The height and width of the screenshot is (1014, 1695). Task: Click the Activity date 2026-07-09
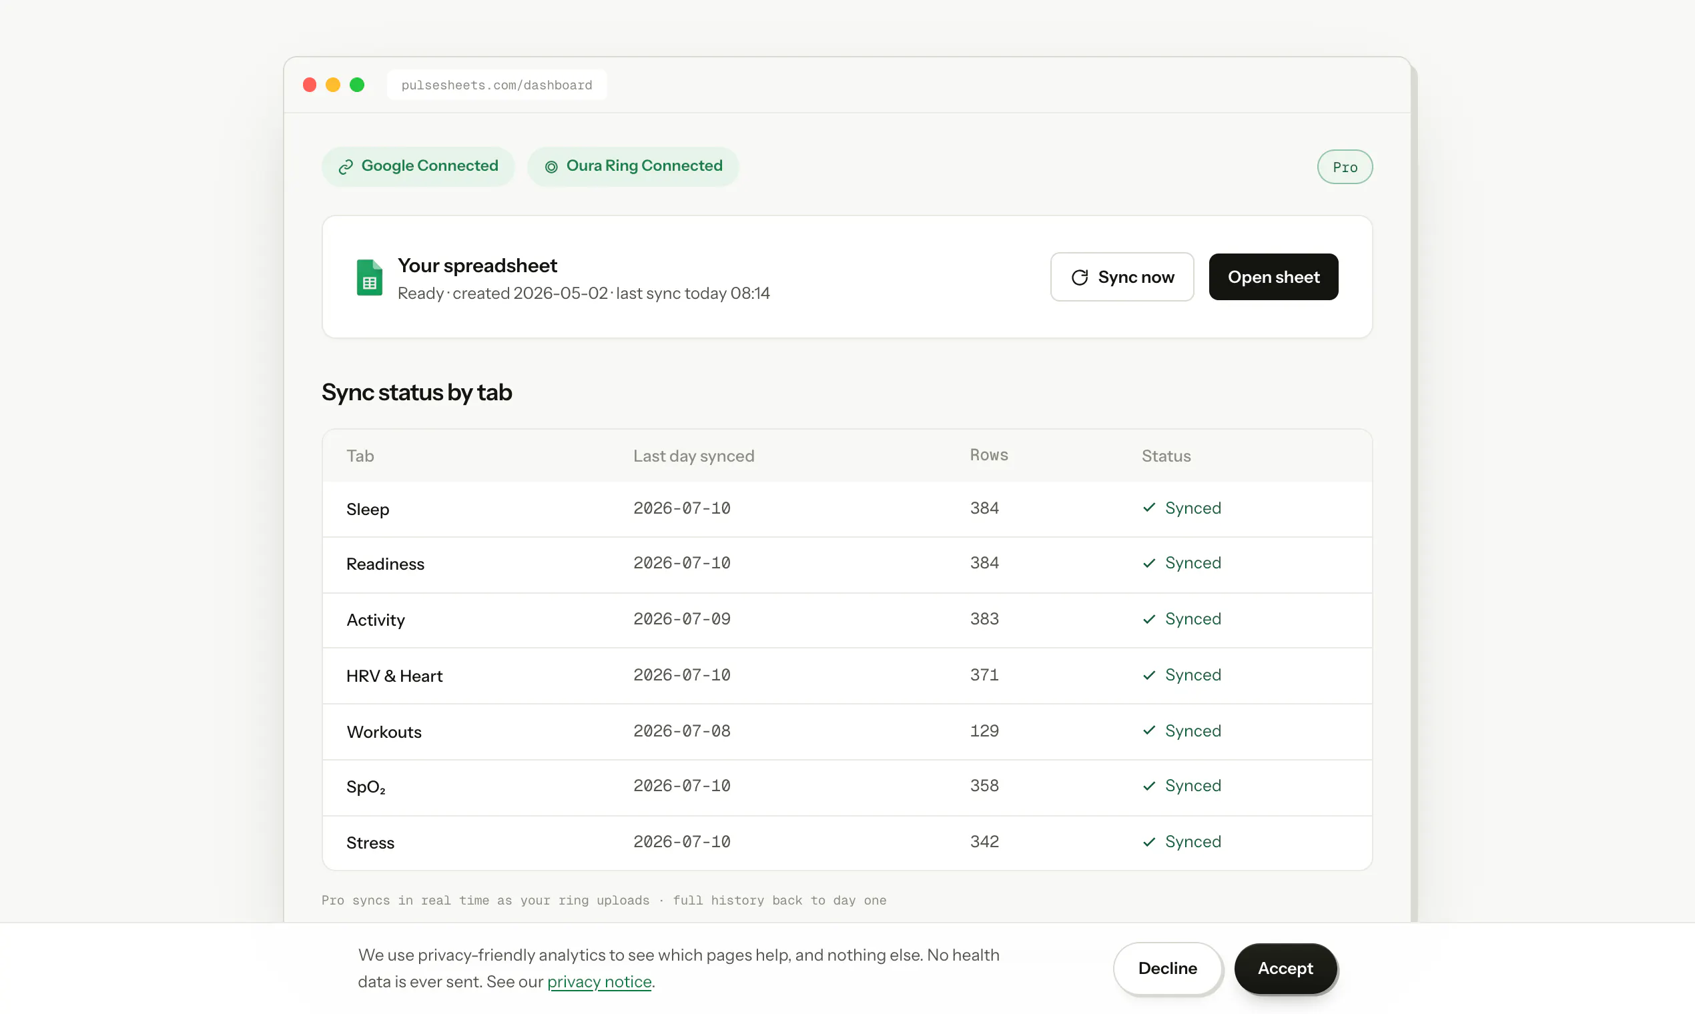(x=681, y=618)
